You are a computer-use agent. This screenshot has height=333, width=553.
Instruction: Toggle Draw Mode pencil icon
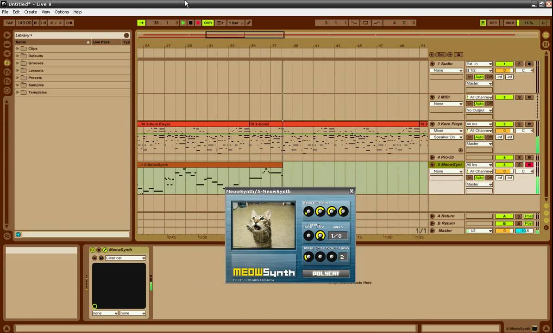click(x=249, y=23)
